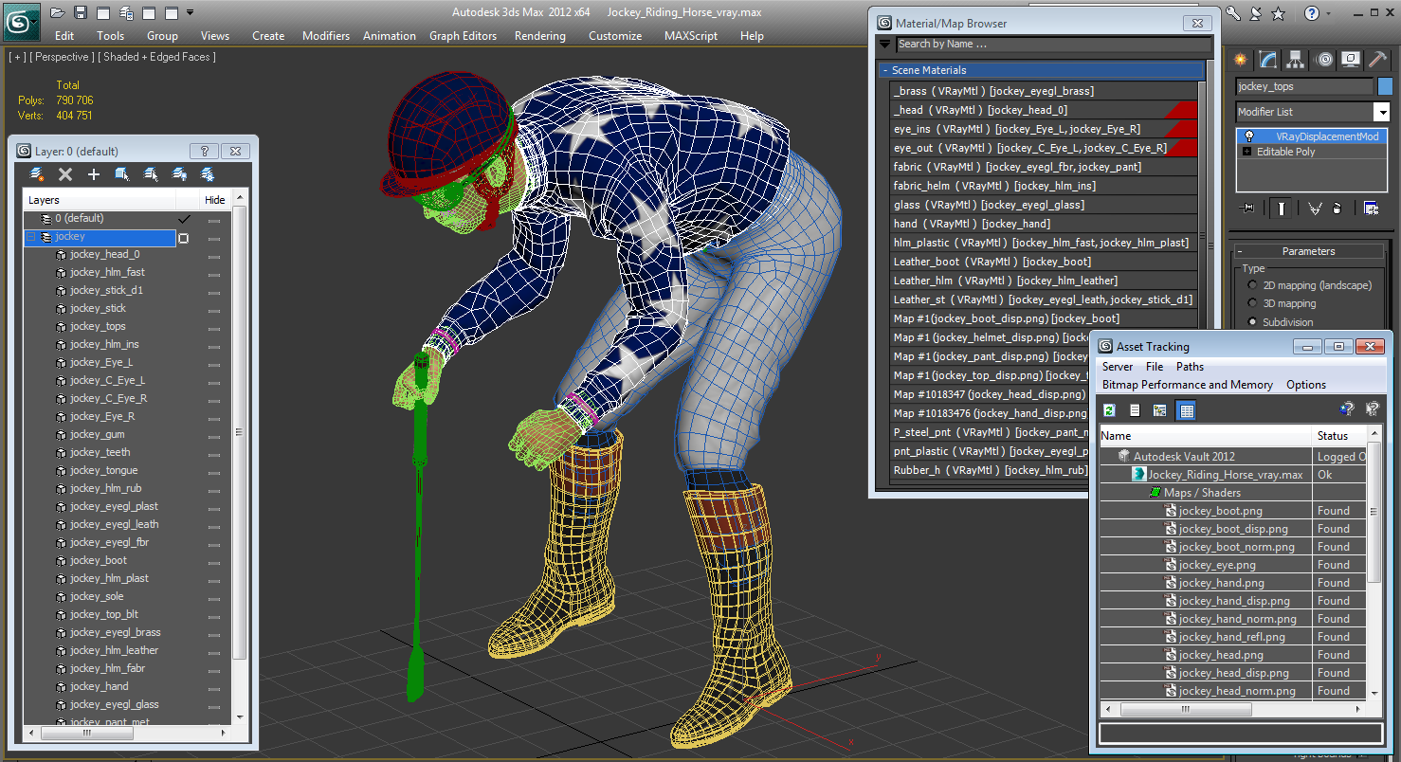The image size is (1401, 762).
Task: Click Select Highlighted Objects icon in Layer dialog
Action: pyautogui.click(x=122, y=174)
